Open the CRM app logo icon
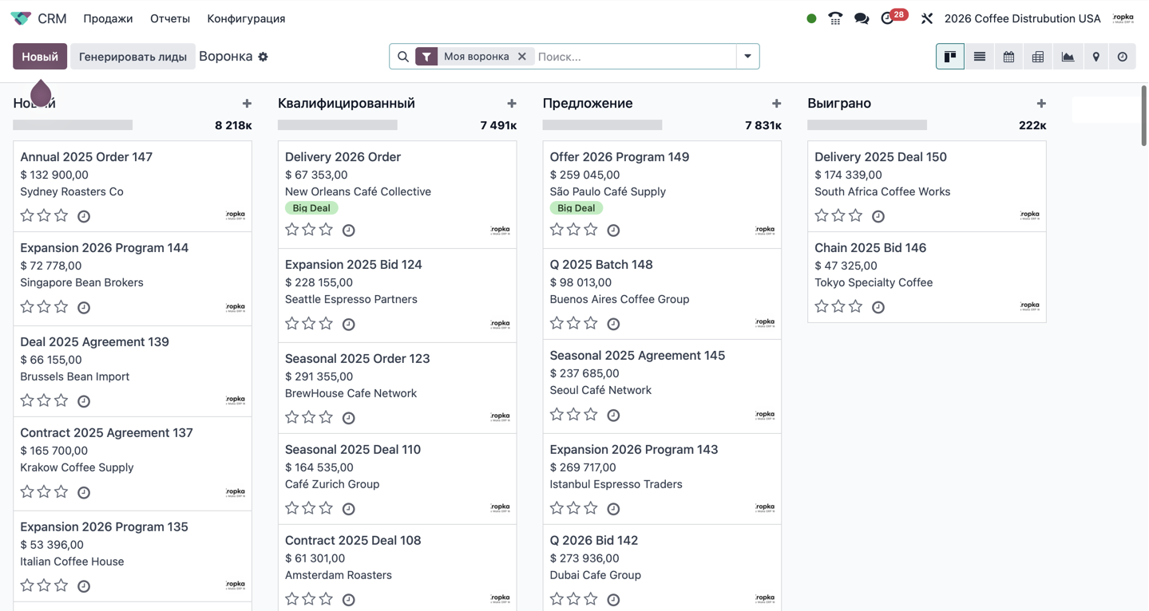1149x611 pixels. point(21,18)
